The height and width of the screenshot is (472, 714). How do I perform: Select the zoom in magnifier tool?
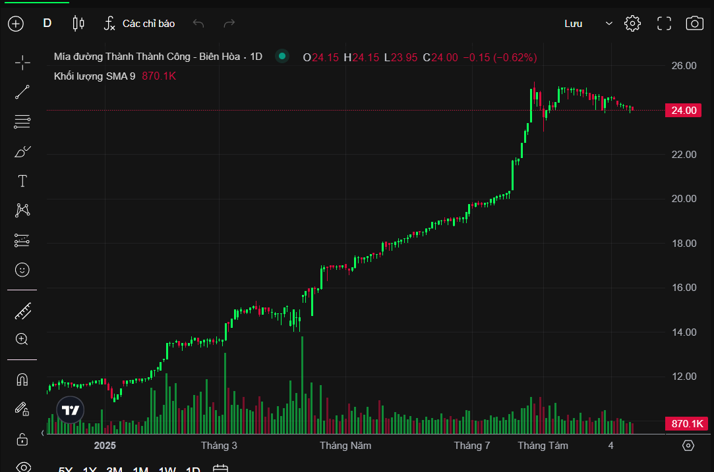22,339
